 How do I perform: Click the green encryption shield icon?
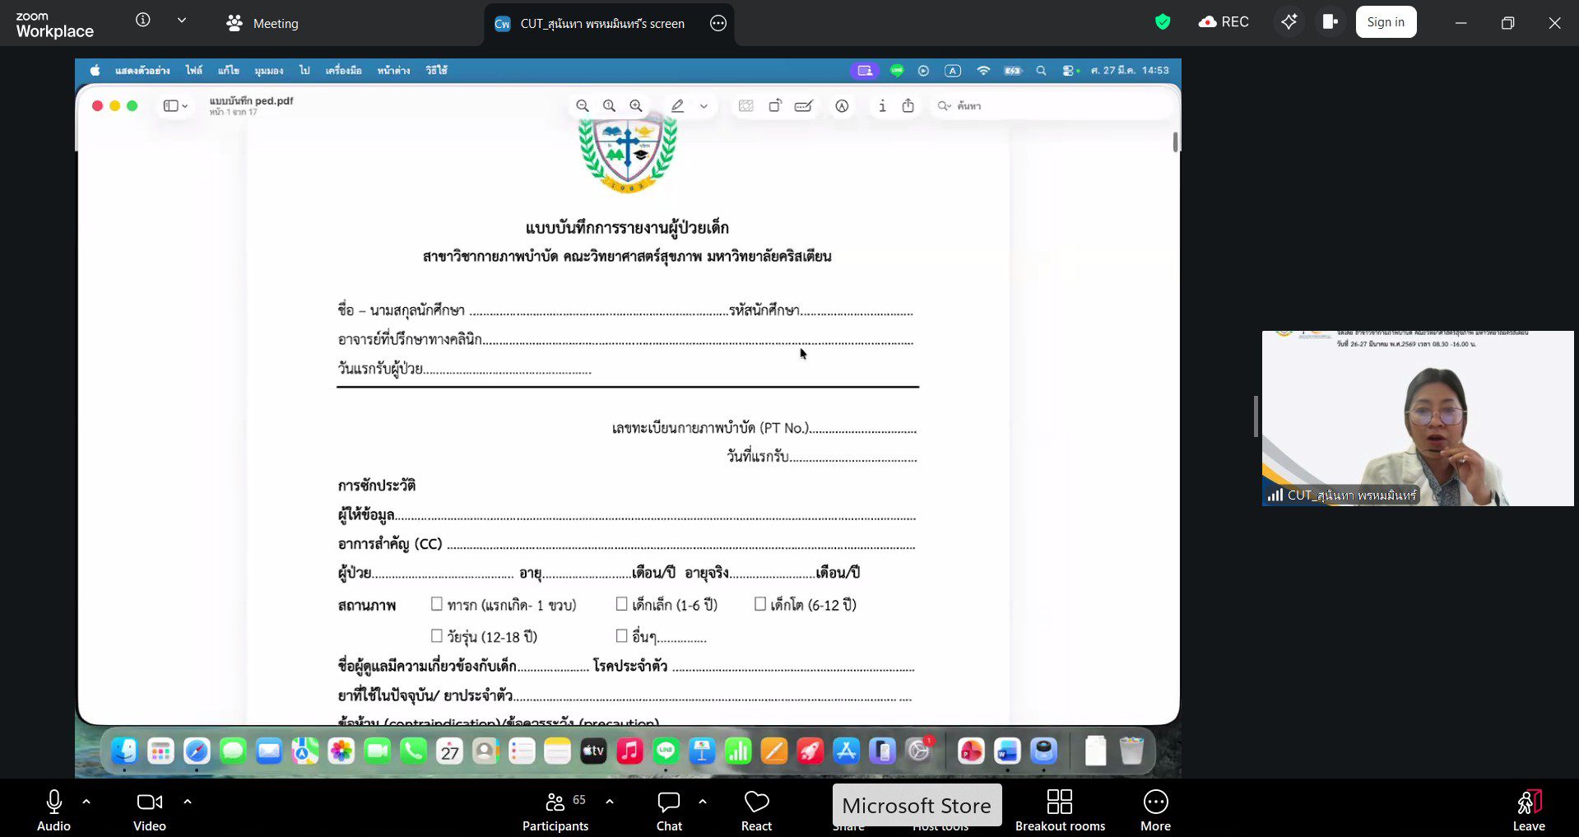coord(1162,22)
